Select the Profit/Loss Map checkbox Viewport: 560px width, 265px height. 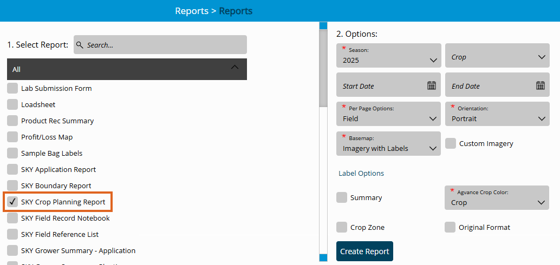12,137
